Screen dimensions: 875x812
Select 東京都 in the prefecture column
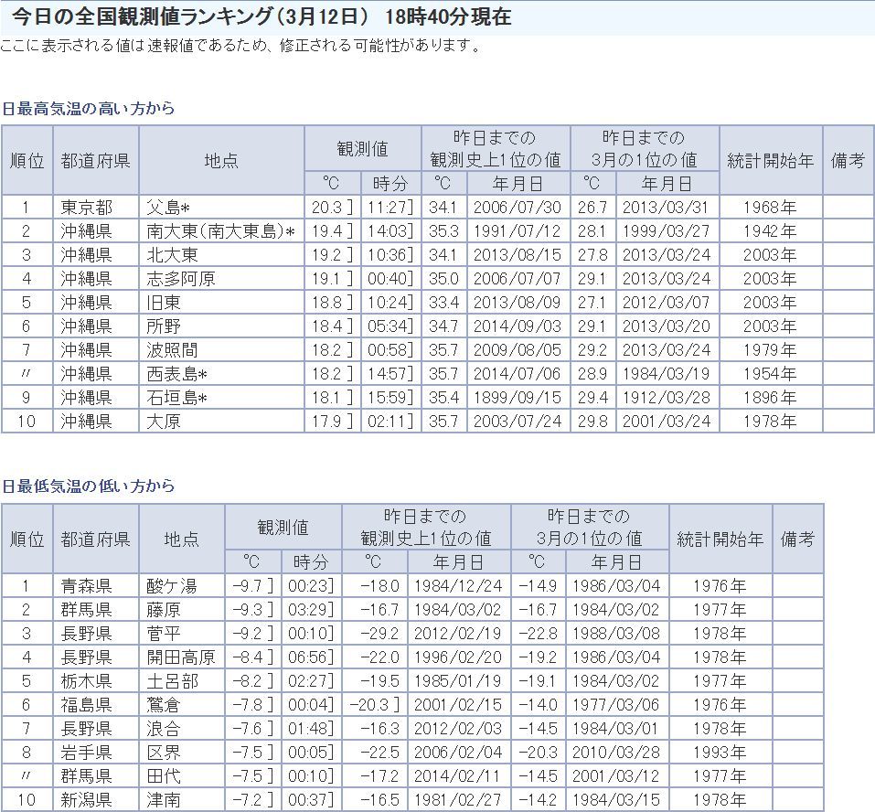[86, 207]
